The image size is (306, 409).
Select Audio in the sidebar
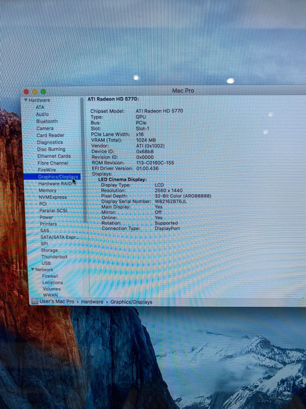43,115
